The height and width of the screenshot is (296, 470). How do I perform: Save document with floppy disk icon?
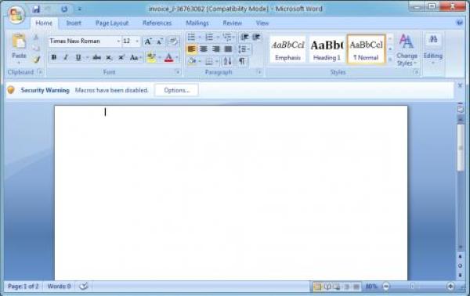pyautogui.click(x=36, y=9)
